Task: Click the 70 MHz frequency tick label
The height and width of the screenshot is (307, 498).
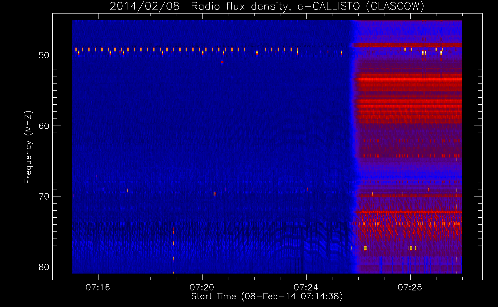Action: point(44,196)
